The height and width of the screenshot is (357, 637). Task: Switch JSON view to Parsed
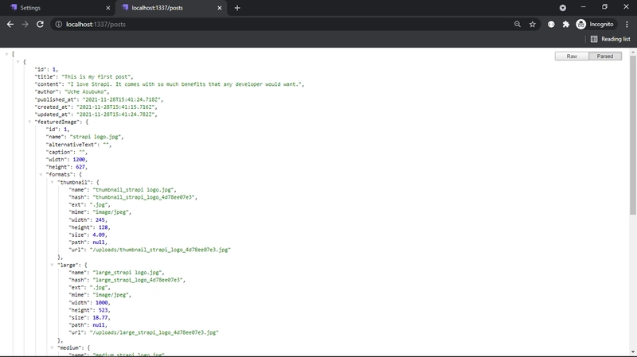(x=605, y=56)
